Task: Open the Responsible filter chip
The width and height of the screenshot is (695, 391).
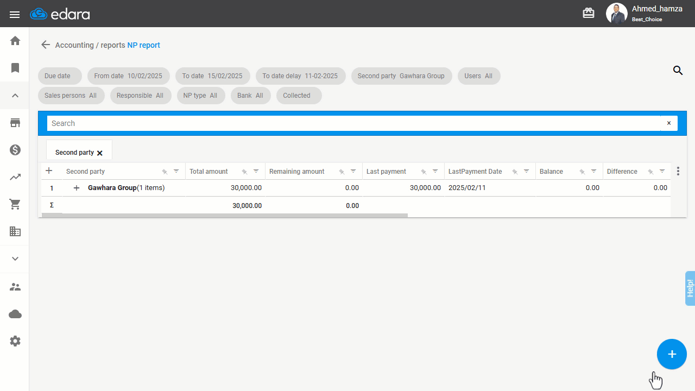Action: pyautogui.click(x=140, y=96)
